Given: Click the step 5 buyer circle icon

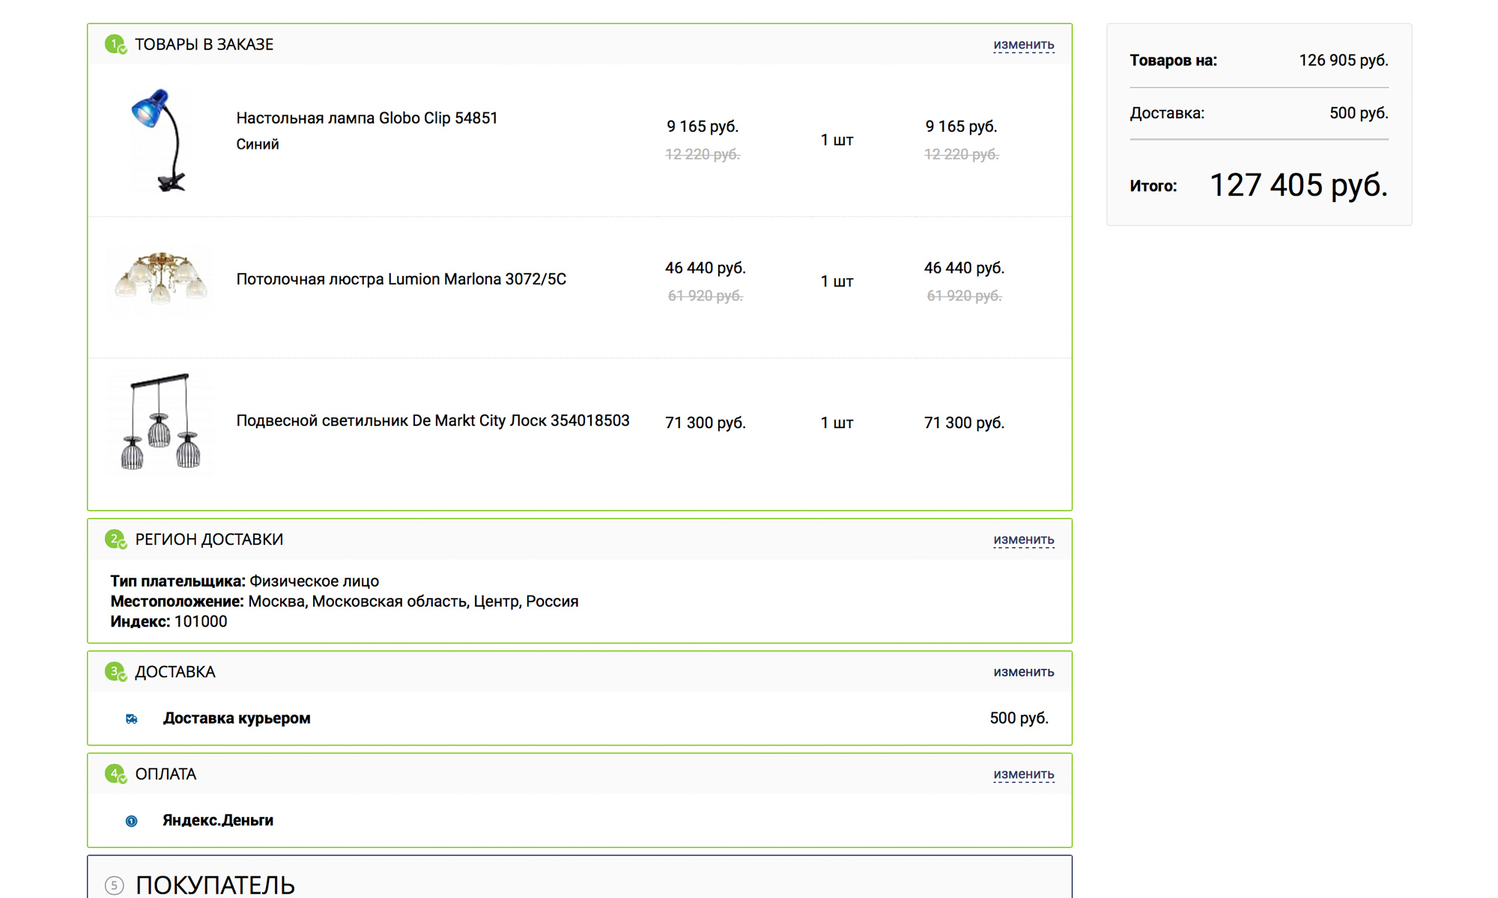Looking at the screenshot, I should pyautogui.click(x=114, y=885).
